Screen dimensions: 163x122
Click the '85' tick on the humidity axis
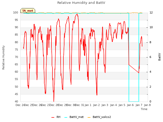(x=16, y=35)
